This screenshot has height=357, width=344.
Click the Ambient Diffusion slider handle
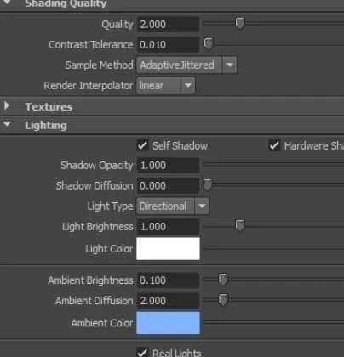(223, 300)
